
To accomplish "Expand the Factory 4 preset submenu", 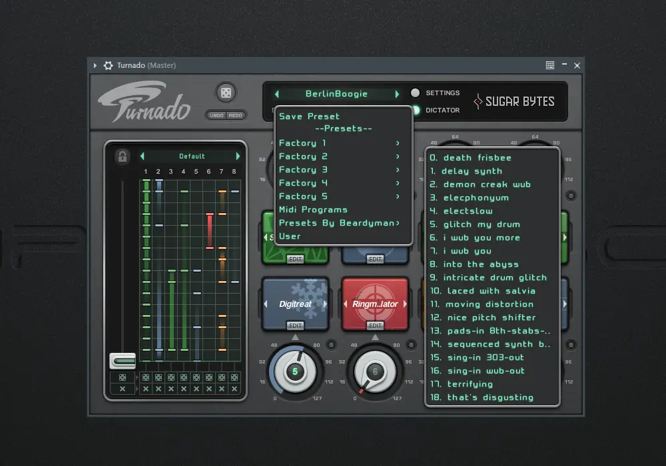I will click(x=343, y=183).
